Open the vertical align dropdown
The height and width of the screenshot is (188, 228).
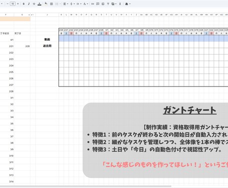click(72, 4)
